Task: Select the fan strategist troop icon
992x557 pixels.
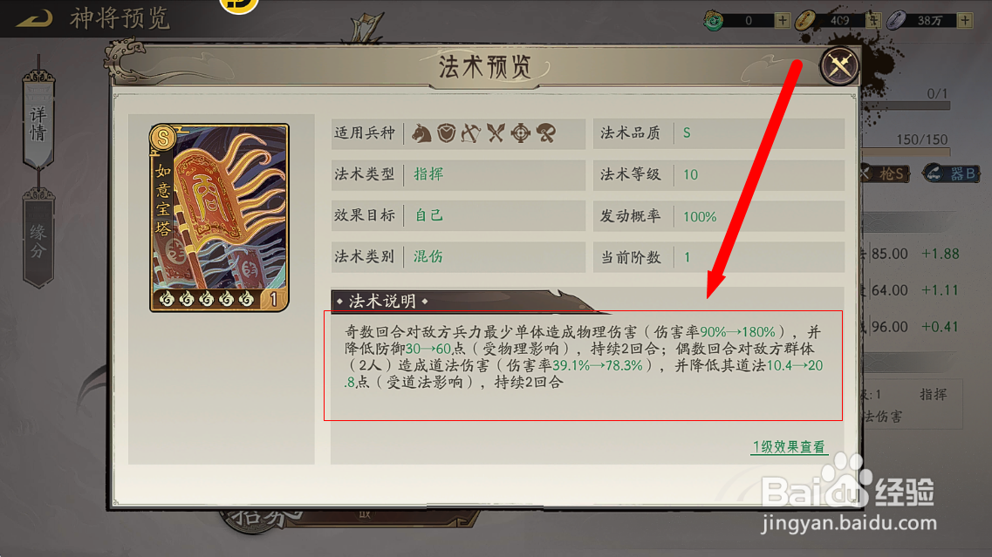Action: pos(546,133)
